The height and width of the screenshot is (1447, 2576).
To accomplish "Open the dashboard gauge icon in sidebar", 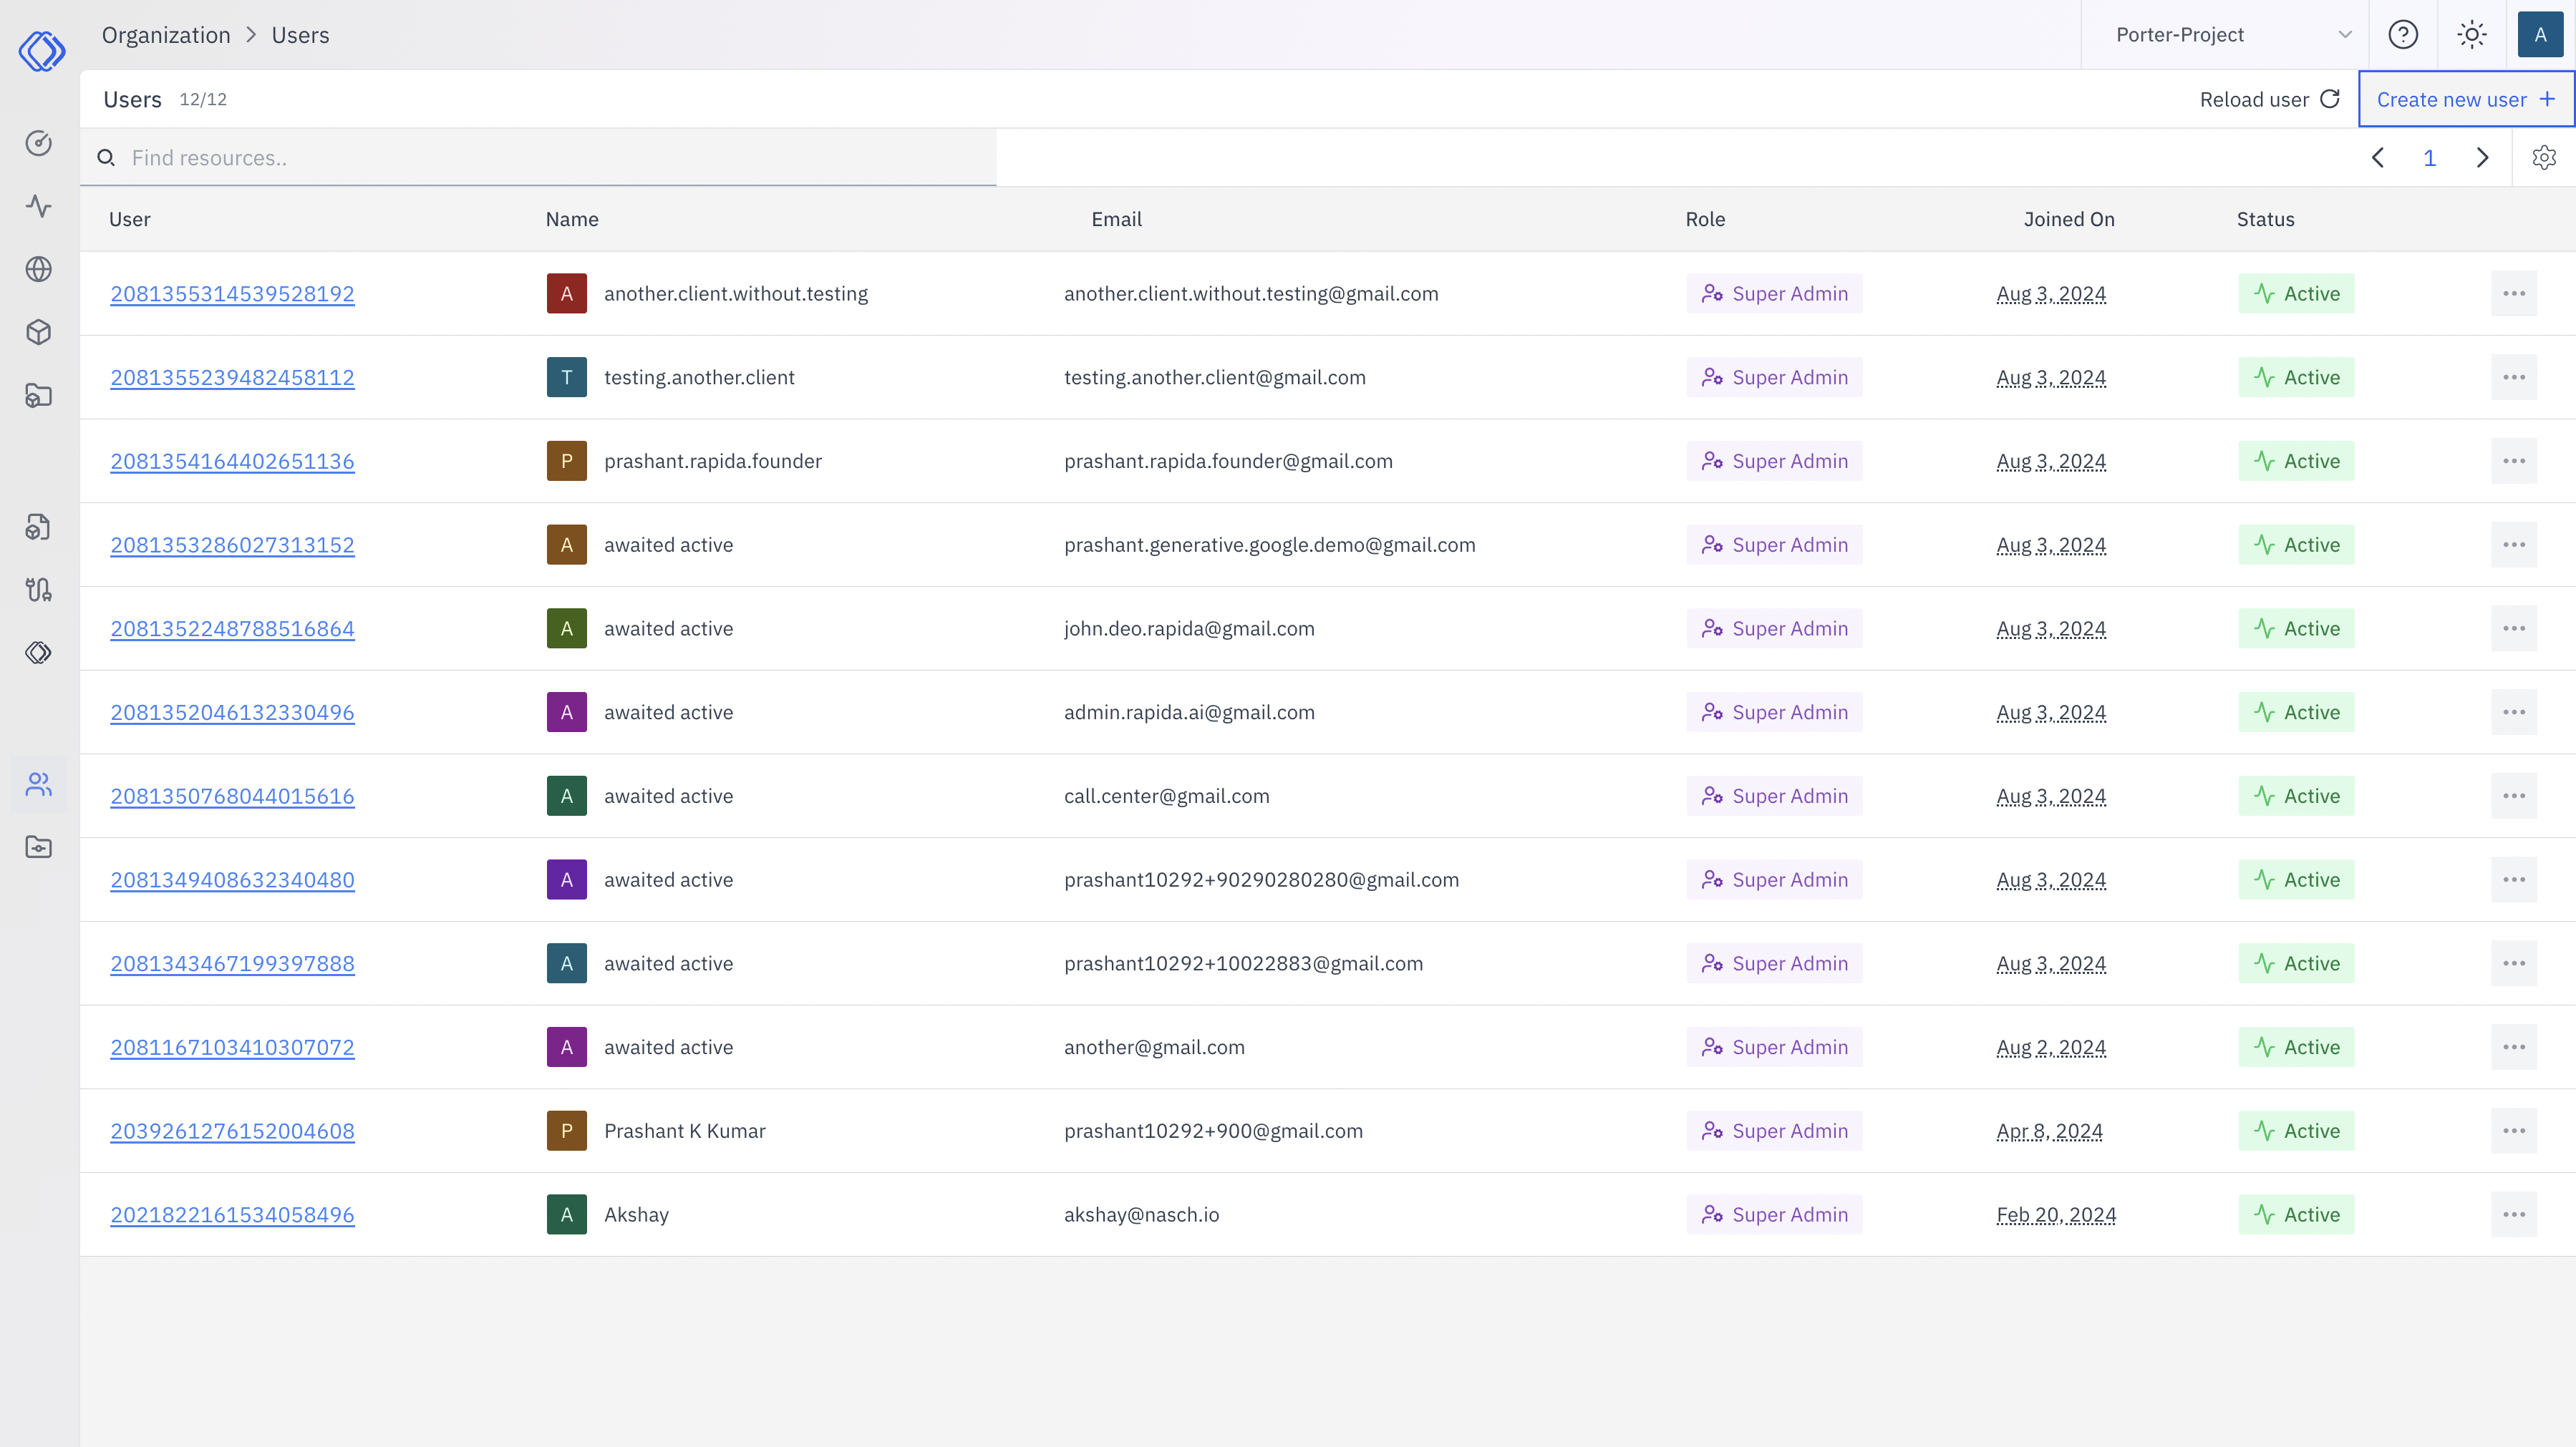I will (x=38, y=143).
